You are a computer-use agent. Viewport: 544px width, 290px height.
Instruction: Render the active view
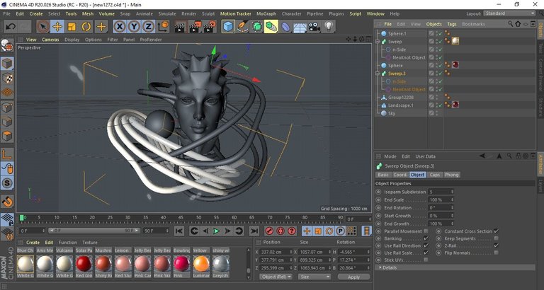click(x=180, y=27)
